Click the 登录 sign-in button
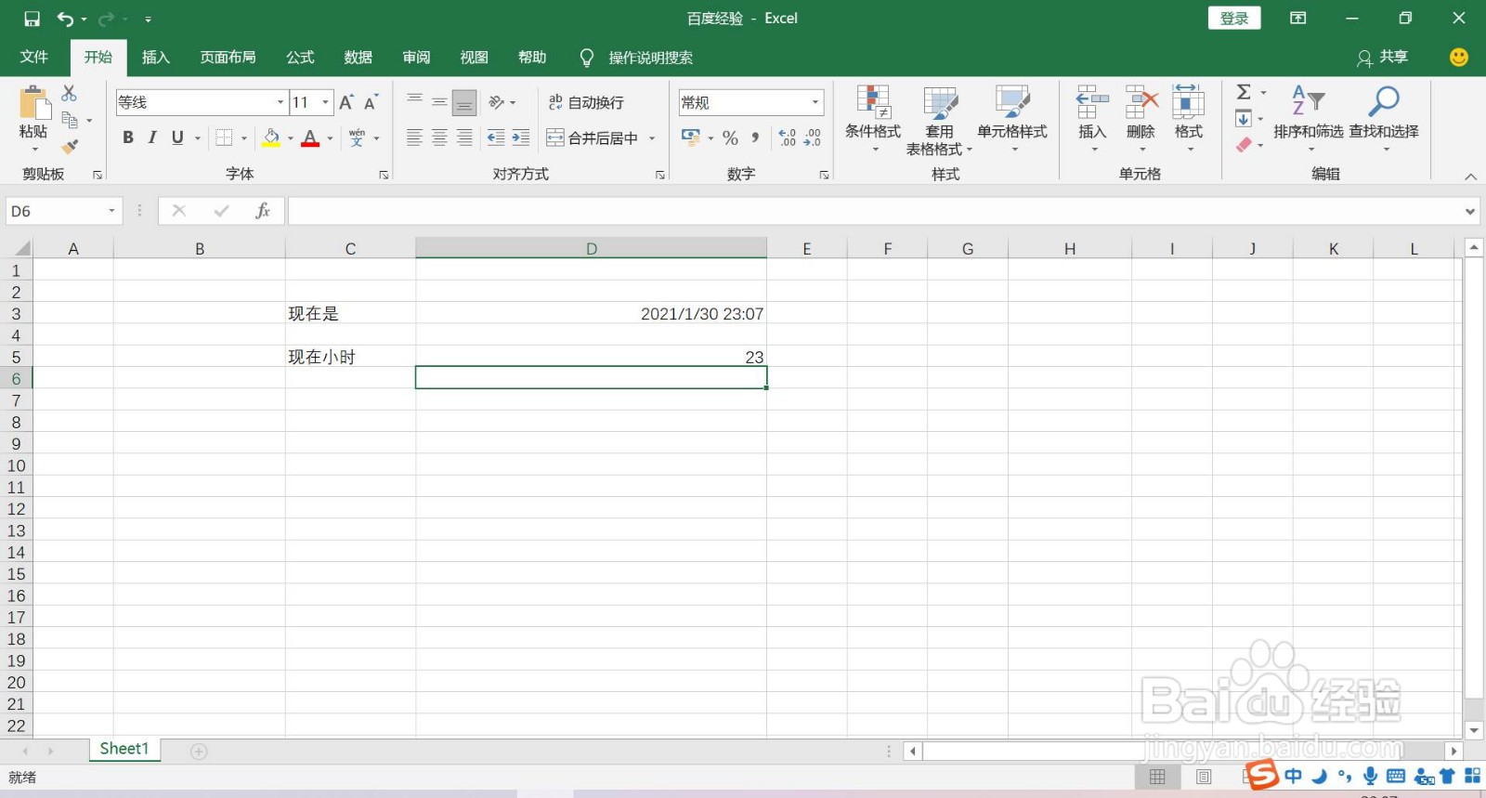This screenshot has height=798, width=1486. click(x=1234, y=19)
